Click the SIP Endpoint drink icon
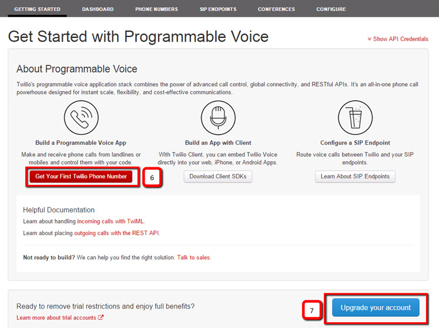The width and height of the screenshot is (439, 328). click(355, 117)
